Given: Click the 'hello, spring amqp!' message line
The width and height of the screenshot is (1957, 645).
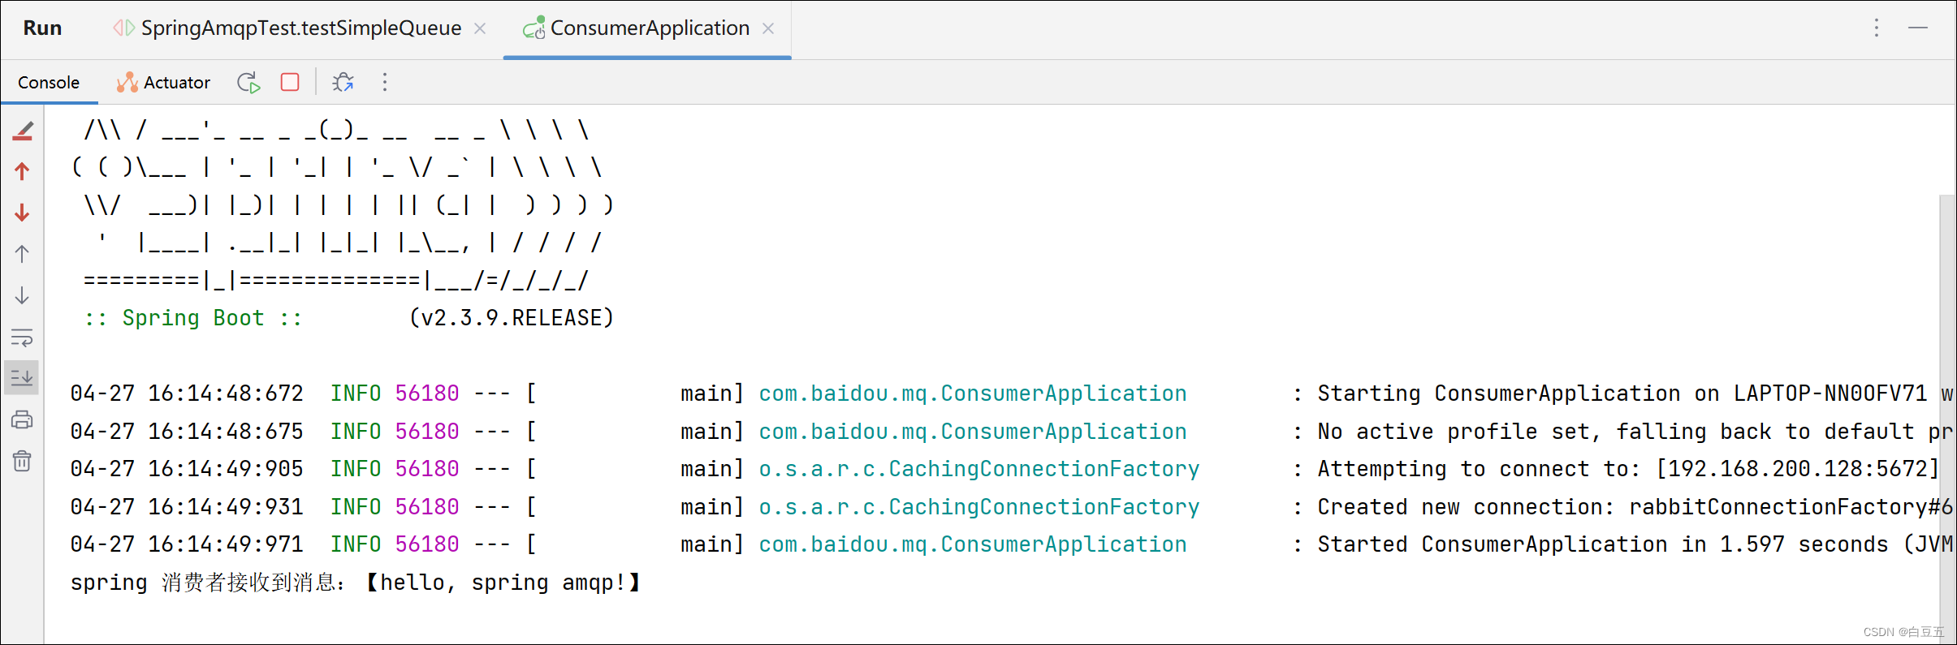Looking at the screenshot, I should [355, 583].
